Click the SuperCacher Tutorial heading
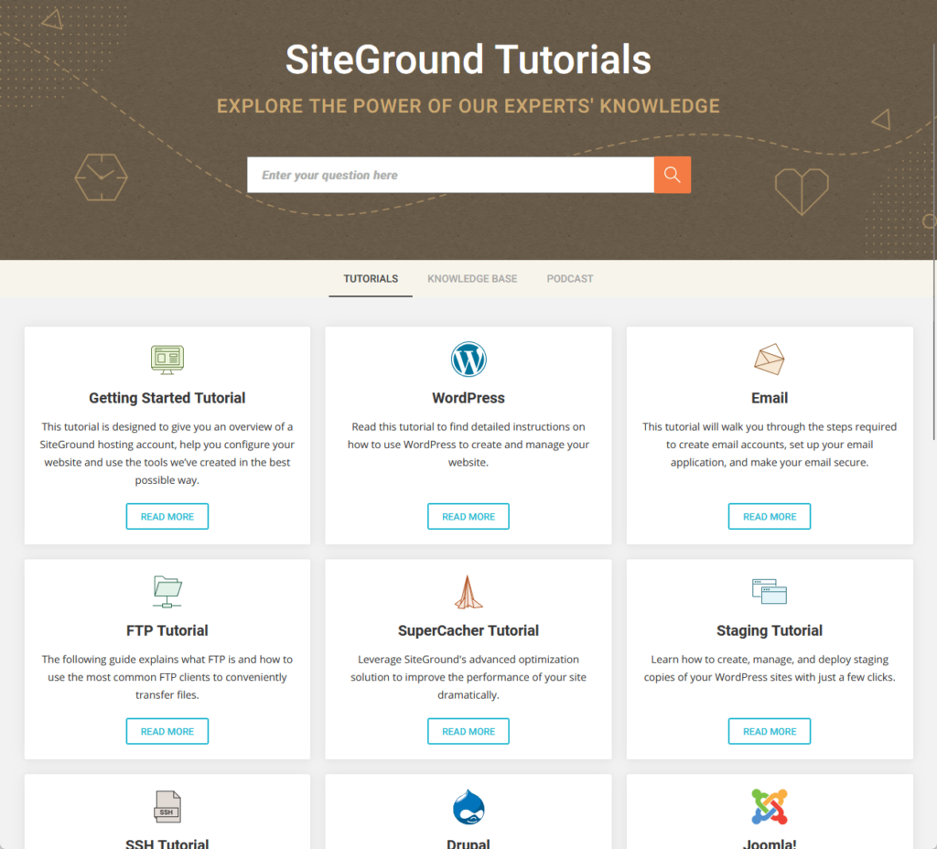 tap(468, 630)
